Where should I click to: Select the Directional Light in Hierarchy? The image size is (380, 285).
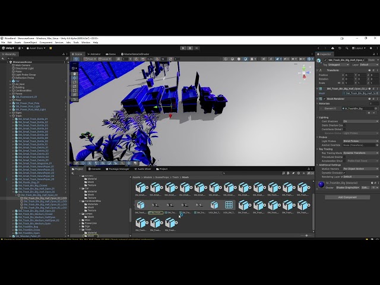pyautogui.click(x=24, y=68)
